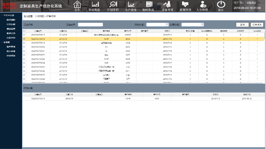Image resolution: width=266 pixels, height=149 pixels.
Task: Open the 人员管理 person icon
Action: 203,4
